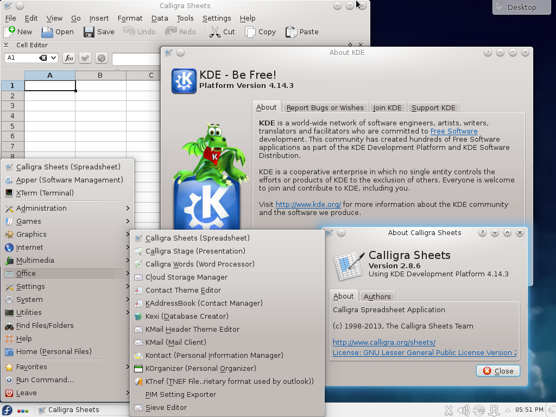
Task: Launch Kexi (Database Creator)
Action: click(x=228, y=317)
